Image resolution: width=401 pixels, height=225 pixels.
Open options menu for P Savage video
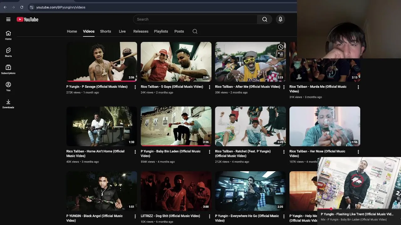135,87
